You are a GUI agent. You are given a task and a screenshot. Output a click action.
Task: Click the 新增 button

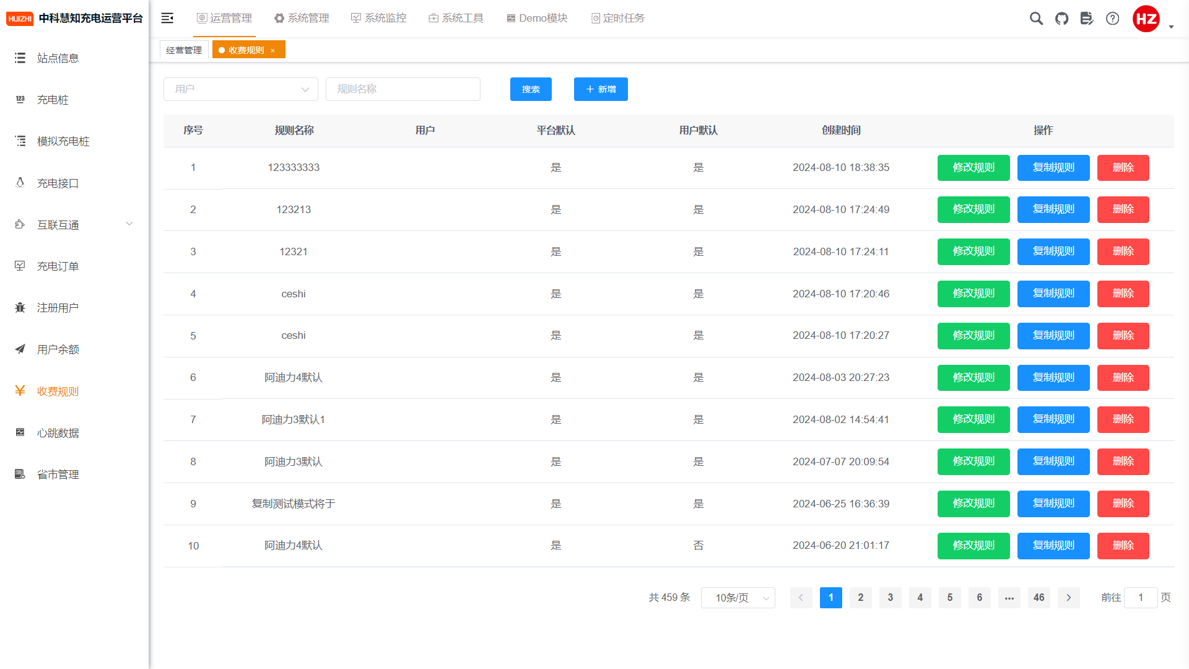601,89
